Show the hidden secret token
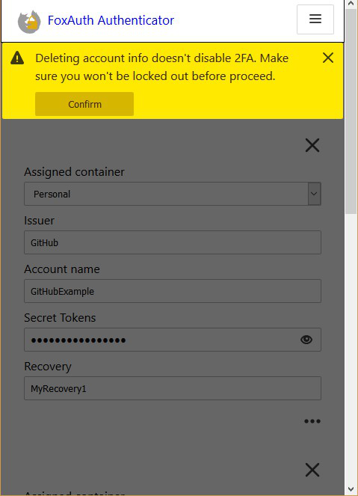358x496 pixels. pos(306,340)
